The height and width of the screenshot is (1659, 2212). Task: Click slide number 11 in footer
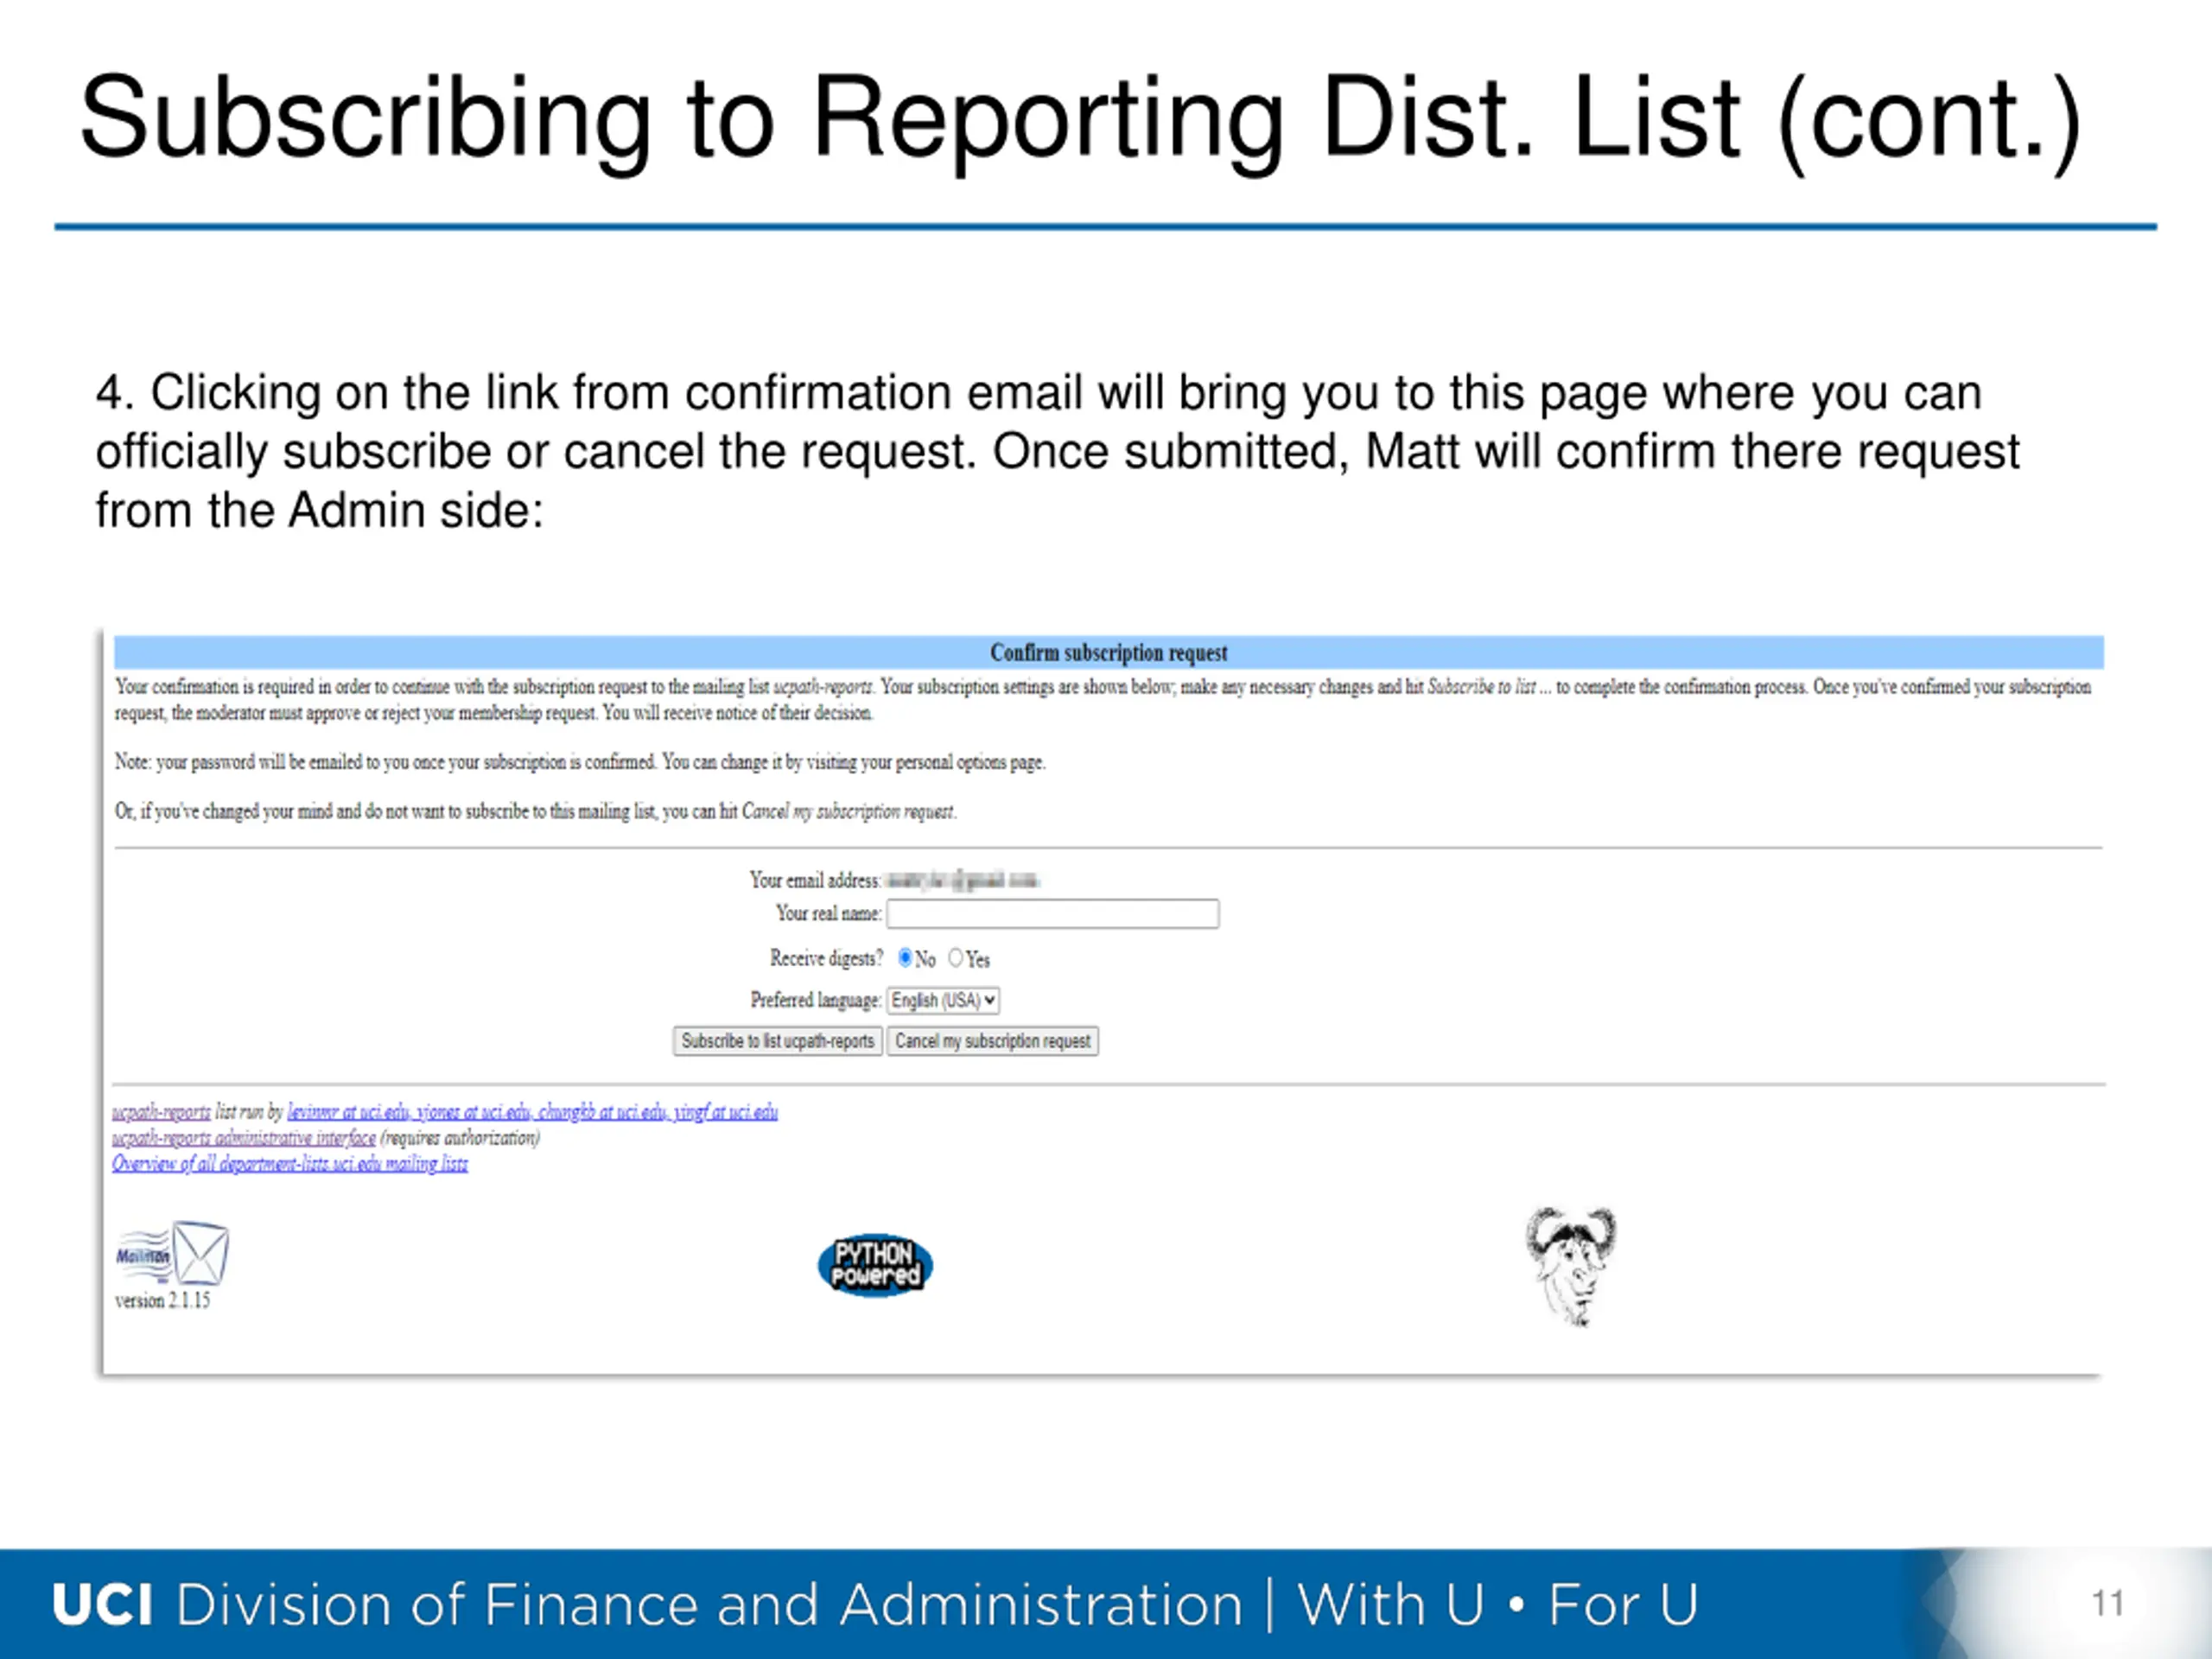tap(2107, 1604)
